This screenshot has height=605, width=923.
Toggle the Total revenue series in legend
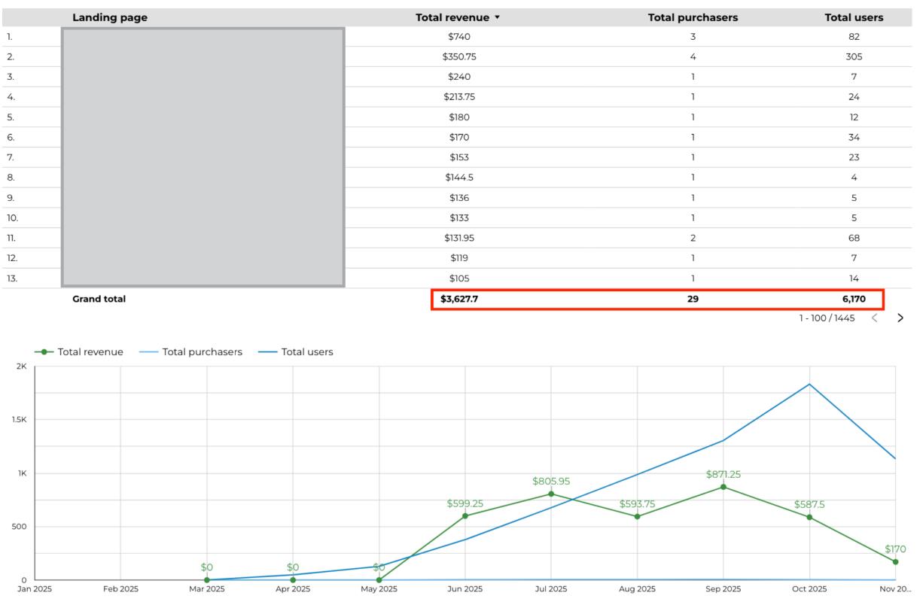[81, 351]
